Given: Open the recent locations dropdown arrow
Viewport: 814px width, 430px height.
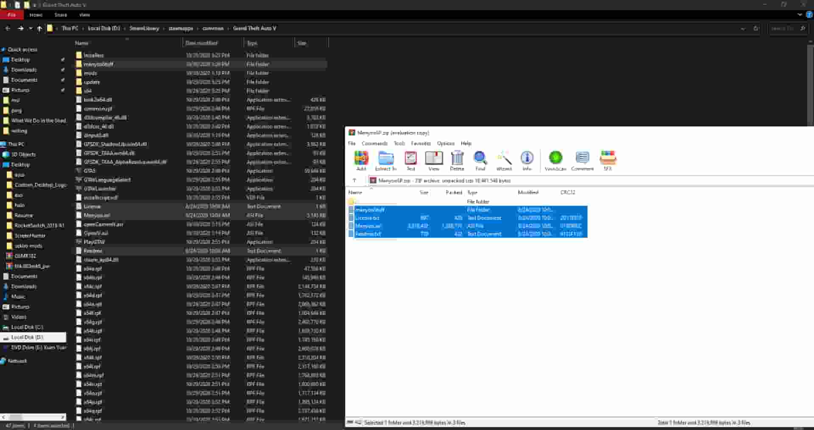Looking at the screenshot, I should [x=30, y=28].
